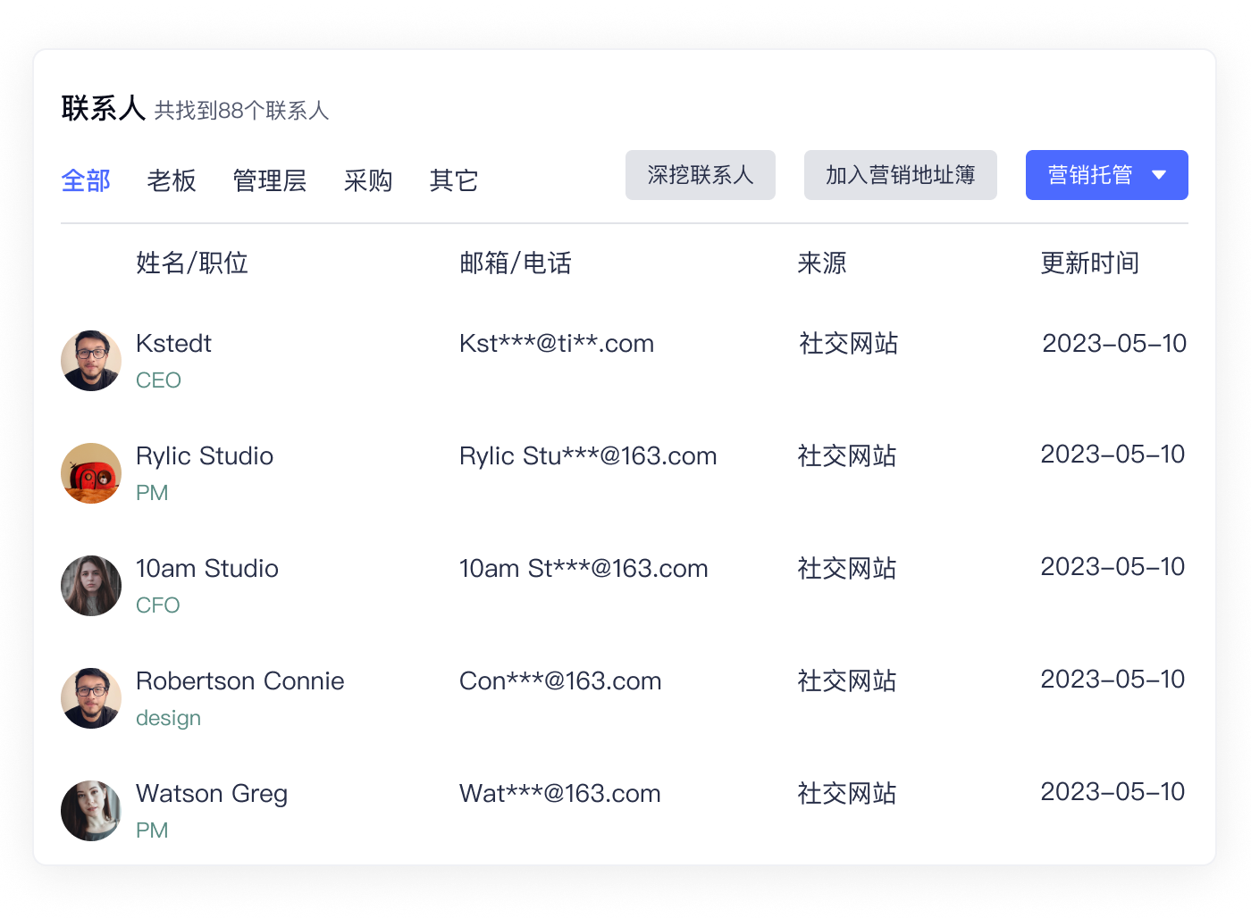This screenshot has width=1251, height=918.
Task: Click Robertson Connie's email Con***@163.com
Action: [559, 680]
